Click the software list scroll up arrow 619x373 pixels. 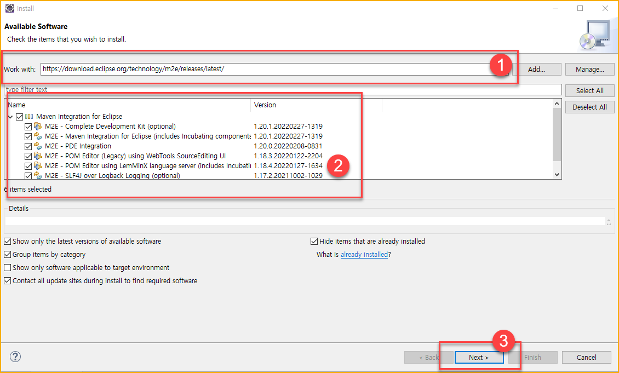(557, 104)
